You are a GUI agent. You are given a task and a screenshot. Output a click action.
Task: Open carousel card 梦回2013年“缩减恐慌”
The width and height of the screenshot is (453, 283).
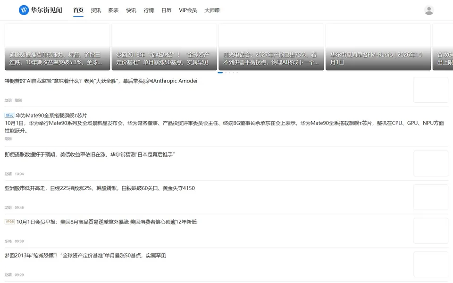(x=164, y=47)
